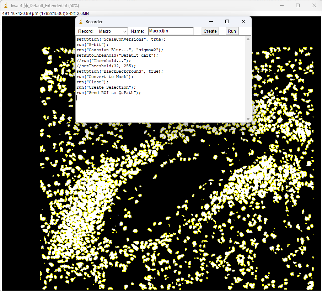Maximize the Recorder window
The height and width of the screenshot is (291, 322).
click(x=227, y=21)
